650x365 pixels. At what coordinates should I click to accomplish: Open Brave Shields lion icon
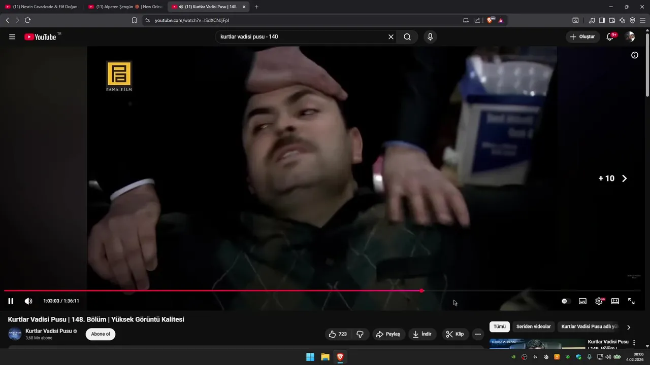[491, 20]
